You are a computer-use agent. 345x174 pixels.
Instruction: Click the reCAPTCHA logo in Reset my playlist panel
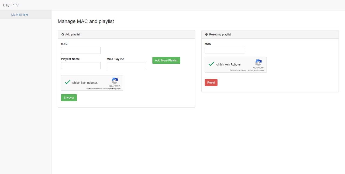tap(258, 63)
